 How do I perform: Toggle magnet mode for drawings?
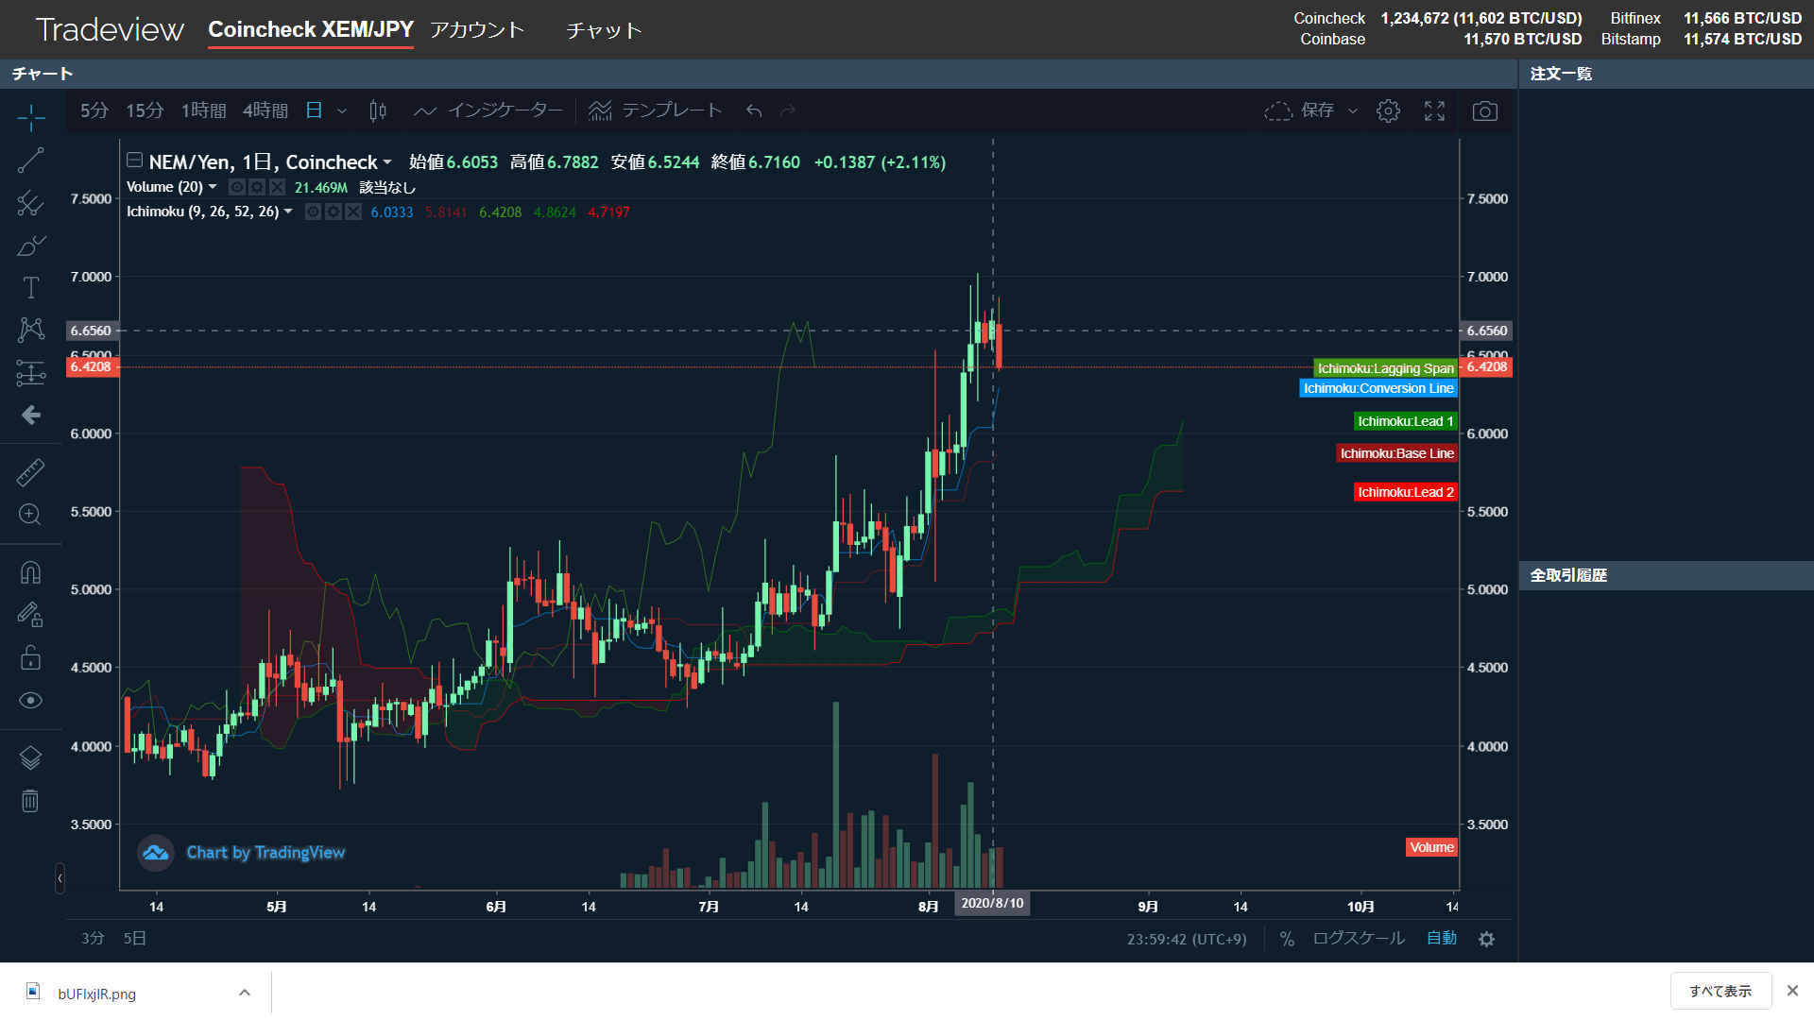(30, 572)
